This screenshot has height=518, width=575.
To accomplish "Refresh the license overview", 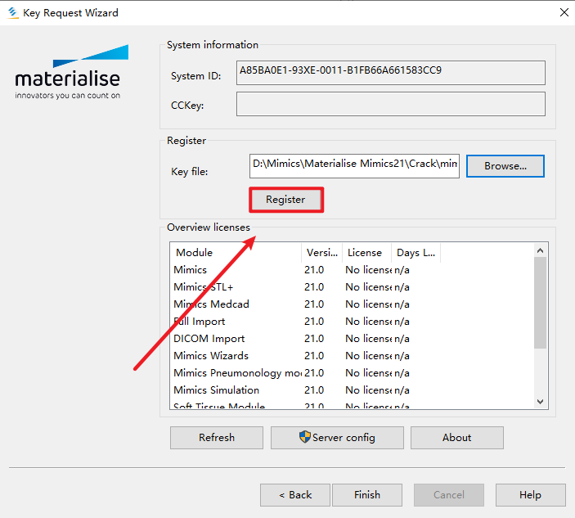I will tap(217, 438).
